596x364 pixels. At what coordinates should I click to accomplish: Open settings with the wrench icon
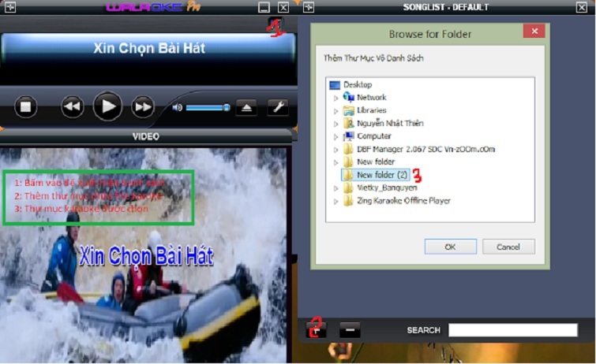click(x=278, y=107)
